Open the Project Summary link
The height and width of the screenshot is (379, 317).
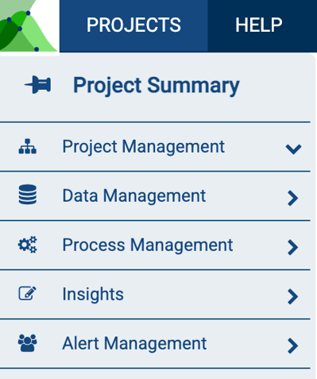coord(157,86)
